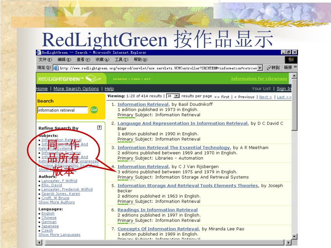Open the 查看(V) menu
Viewport: 331px width, 248px height.
pyautogui.click(x=83, y=60)
